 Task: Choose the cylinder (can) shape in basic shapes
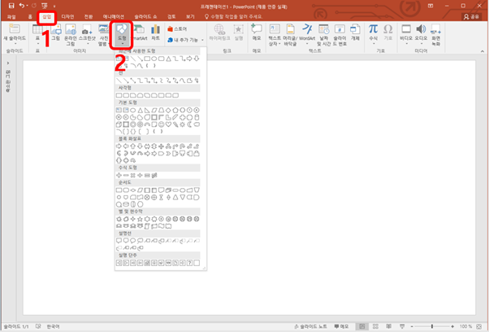197,117
